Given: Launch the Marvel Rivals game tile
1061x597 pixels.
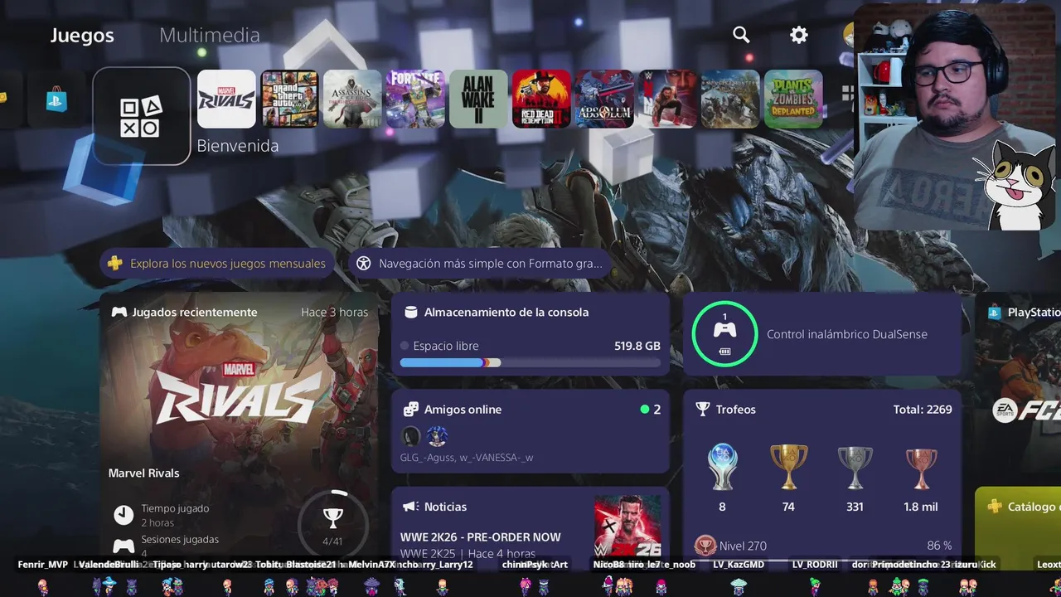Looking at the screenshot, I should coord(226,99).
